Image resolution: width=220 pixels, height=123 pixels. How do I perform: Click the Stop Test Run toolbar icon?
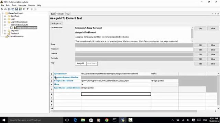click(x=35, y=9)
